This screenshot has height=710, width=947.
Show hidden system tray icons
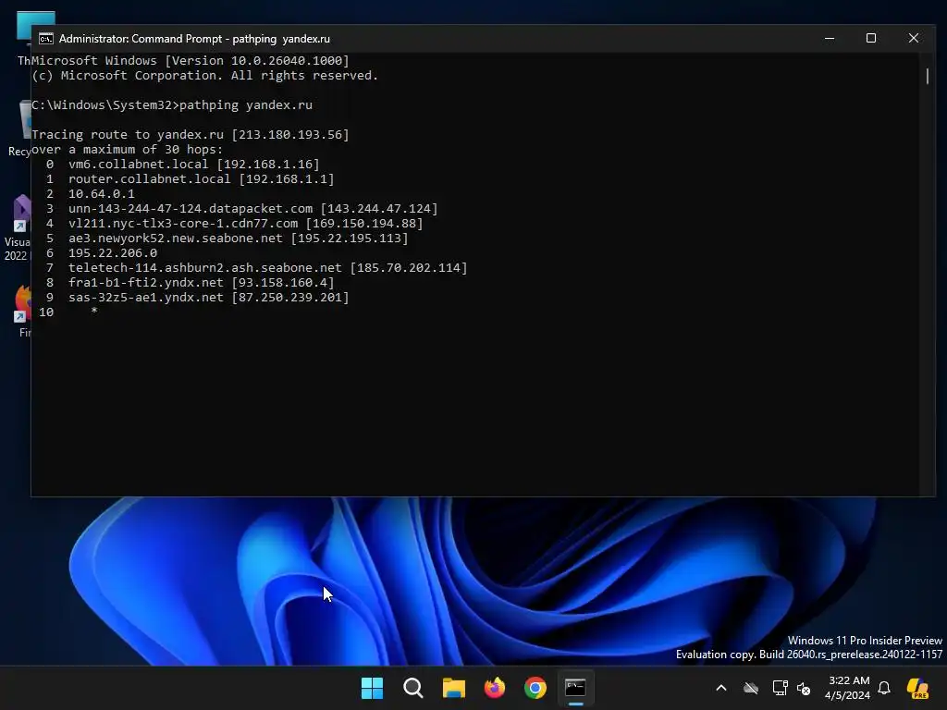721,688
